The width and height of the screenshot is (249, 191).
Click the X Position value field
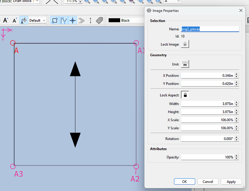[208, 75]
